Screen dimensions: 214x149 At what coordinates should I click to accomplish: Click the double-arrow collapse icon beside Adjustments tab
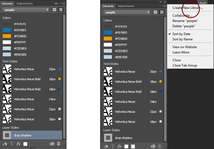point(56,3)
